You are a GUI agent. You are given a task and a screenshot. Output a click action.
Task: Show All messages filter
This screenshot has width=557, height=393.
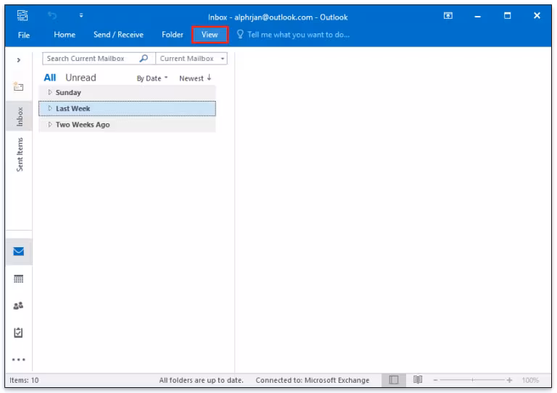tap(50, 78)
